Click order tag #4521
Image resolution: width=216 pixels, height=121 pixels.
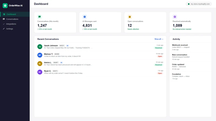point(62,46)
